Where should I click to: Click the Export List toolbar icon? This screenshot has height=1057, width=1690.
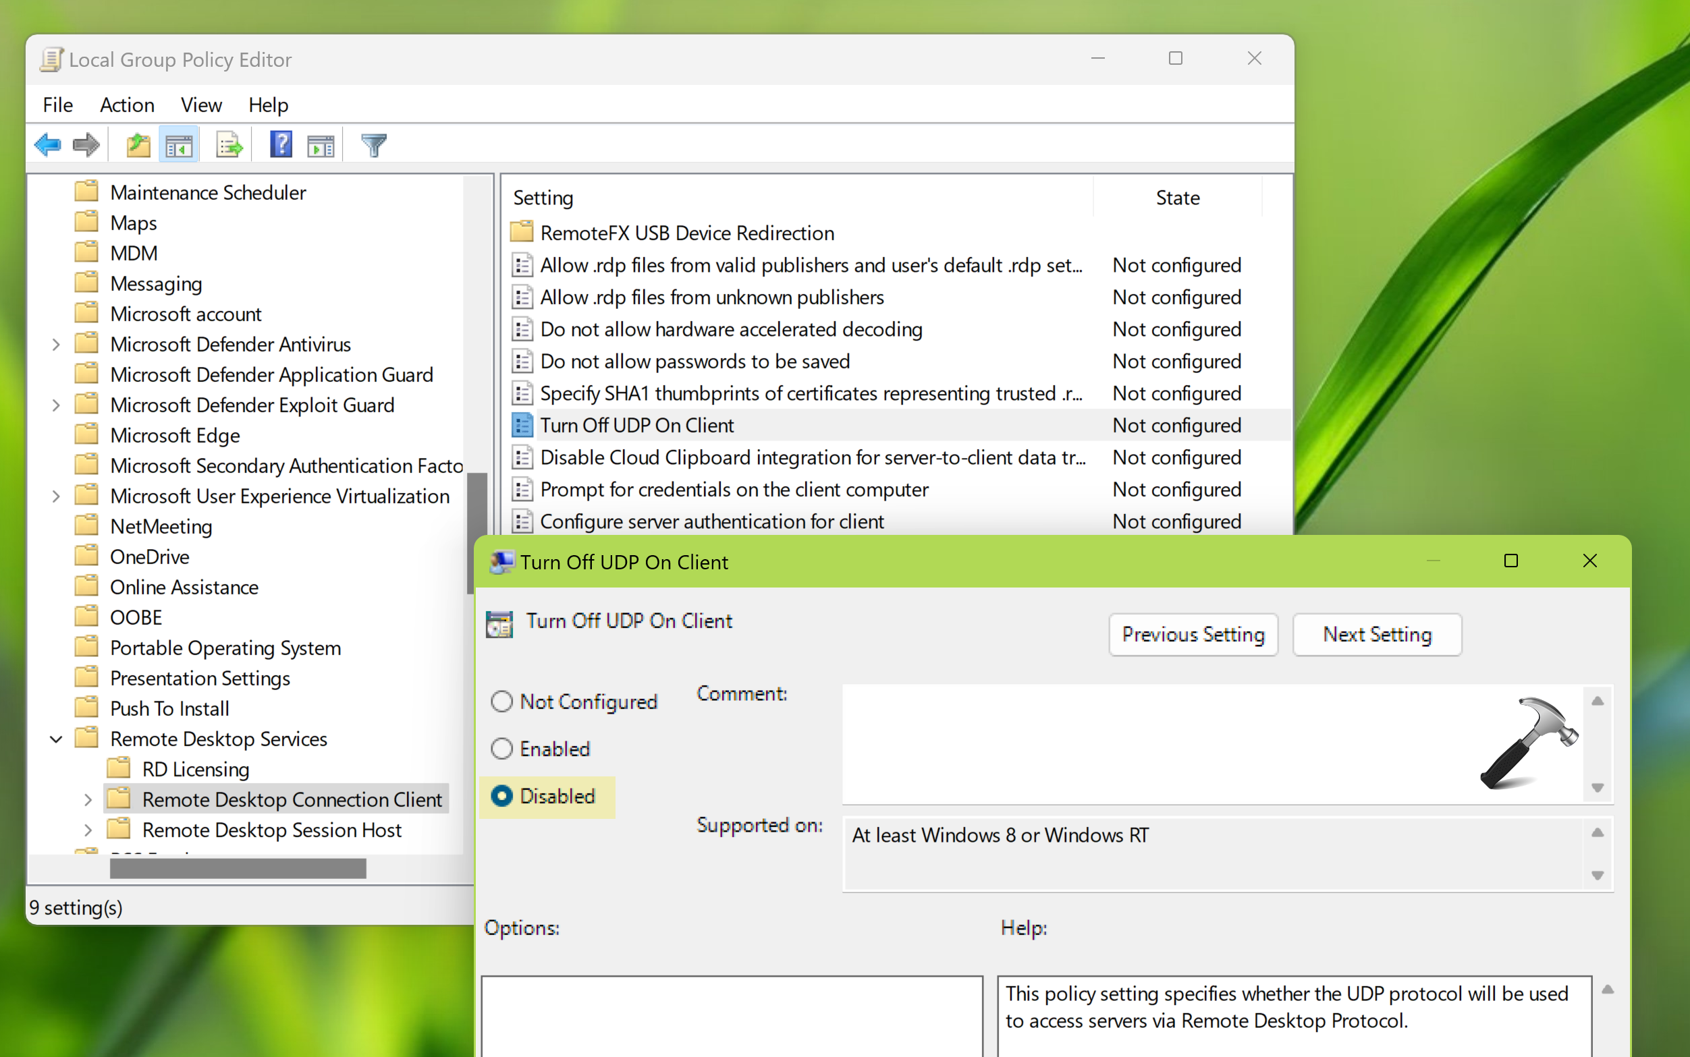228,146
